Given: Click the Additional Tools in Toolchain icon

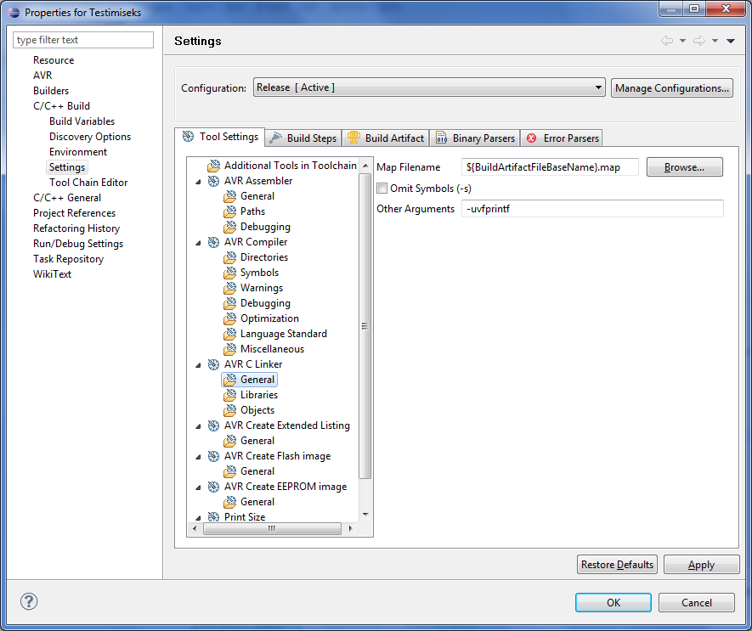Looking at the screenshot, I should tap(213, 166).
